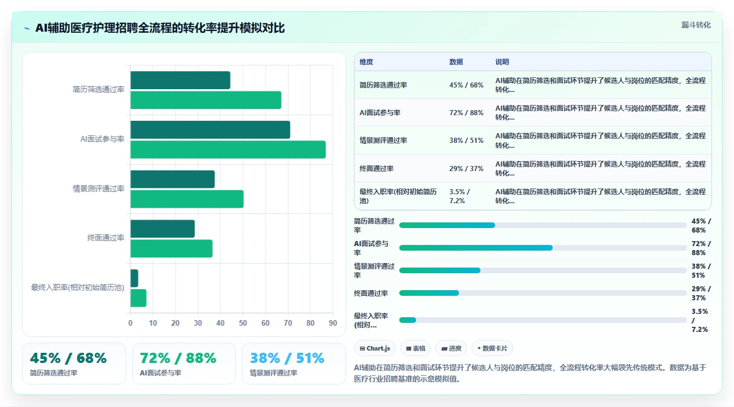Click the 情景测评通过率 data card
This screenshot has width=734, height=407.
tap(294, 364)
